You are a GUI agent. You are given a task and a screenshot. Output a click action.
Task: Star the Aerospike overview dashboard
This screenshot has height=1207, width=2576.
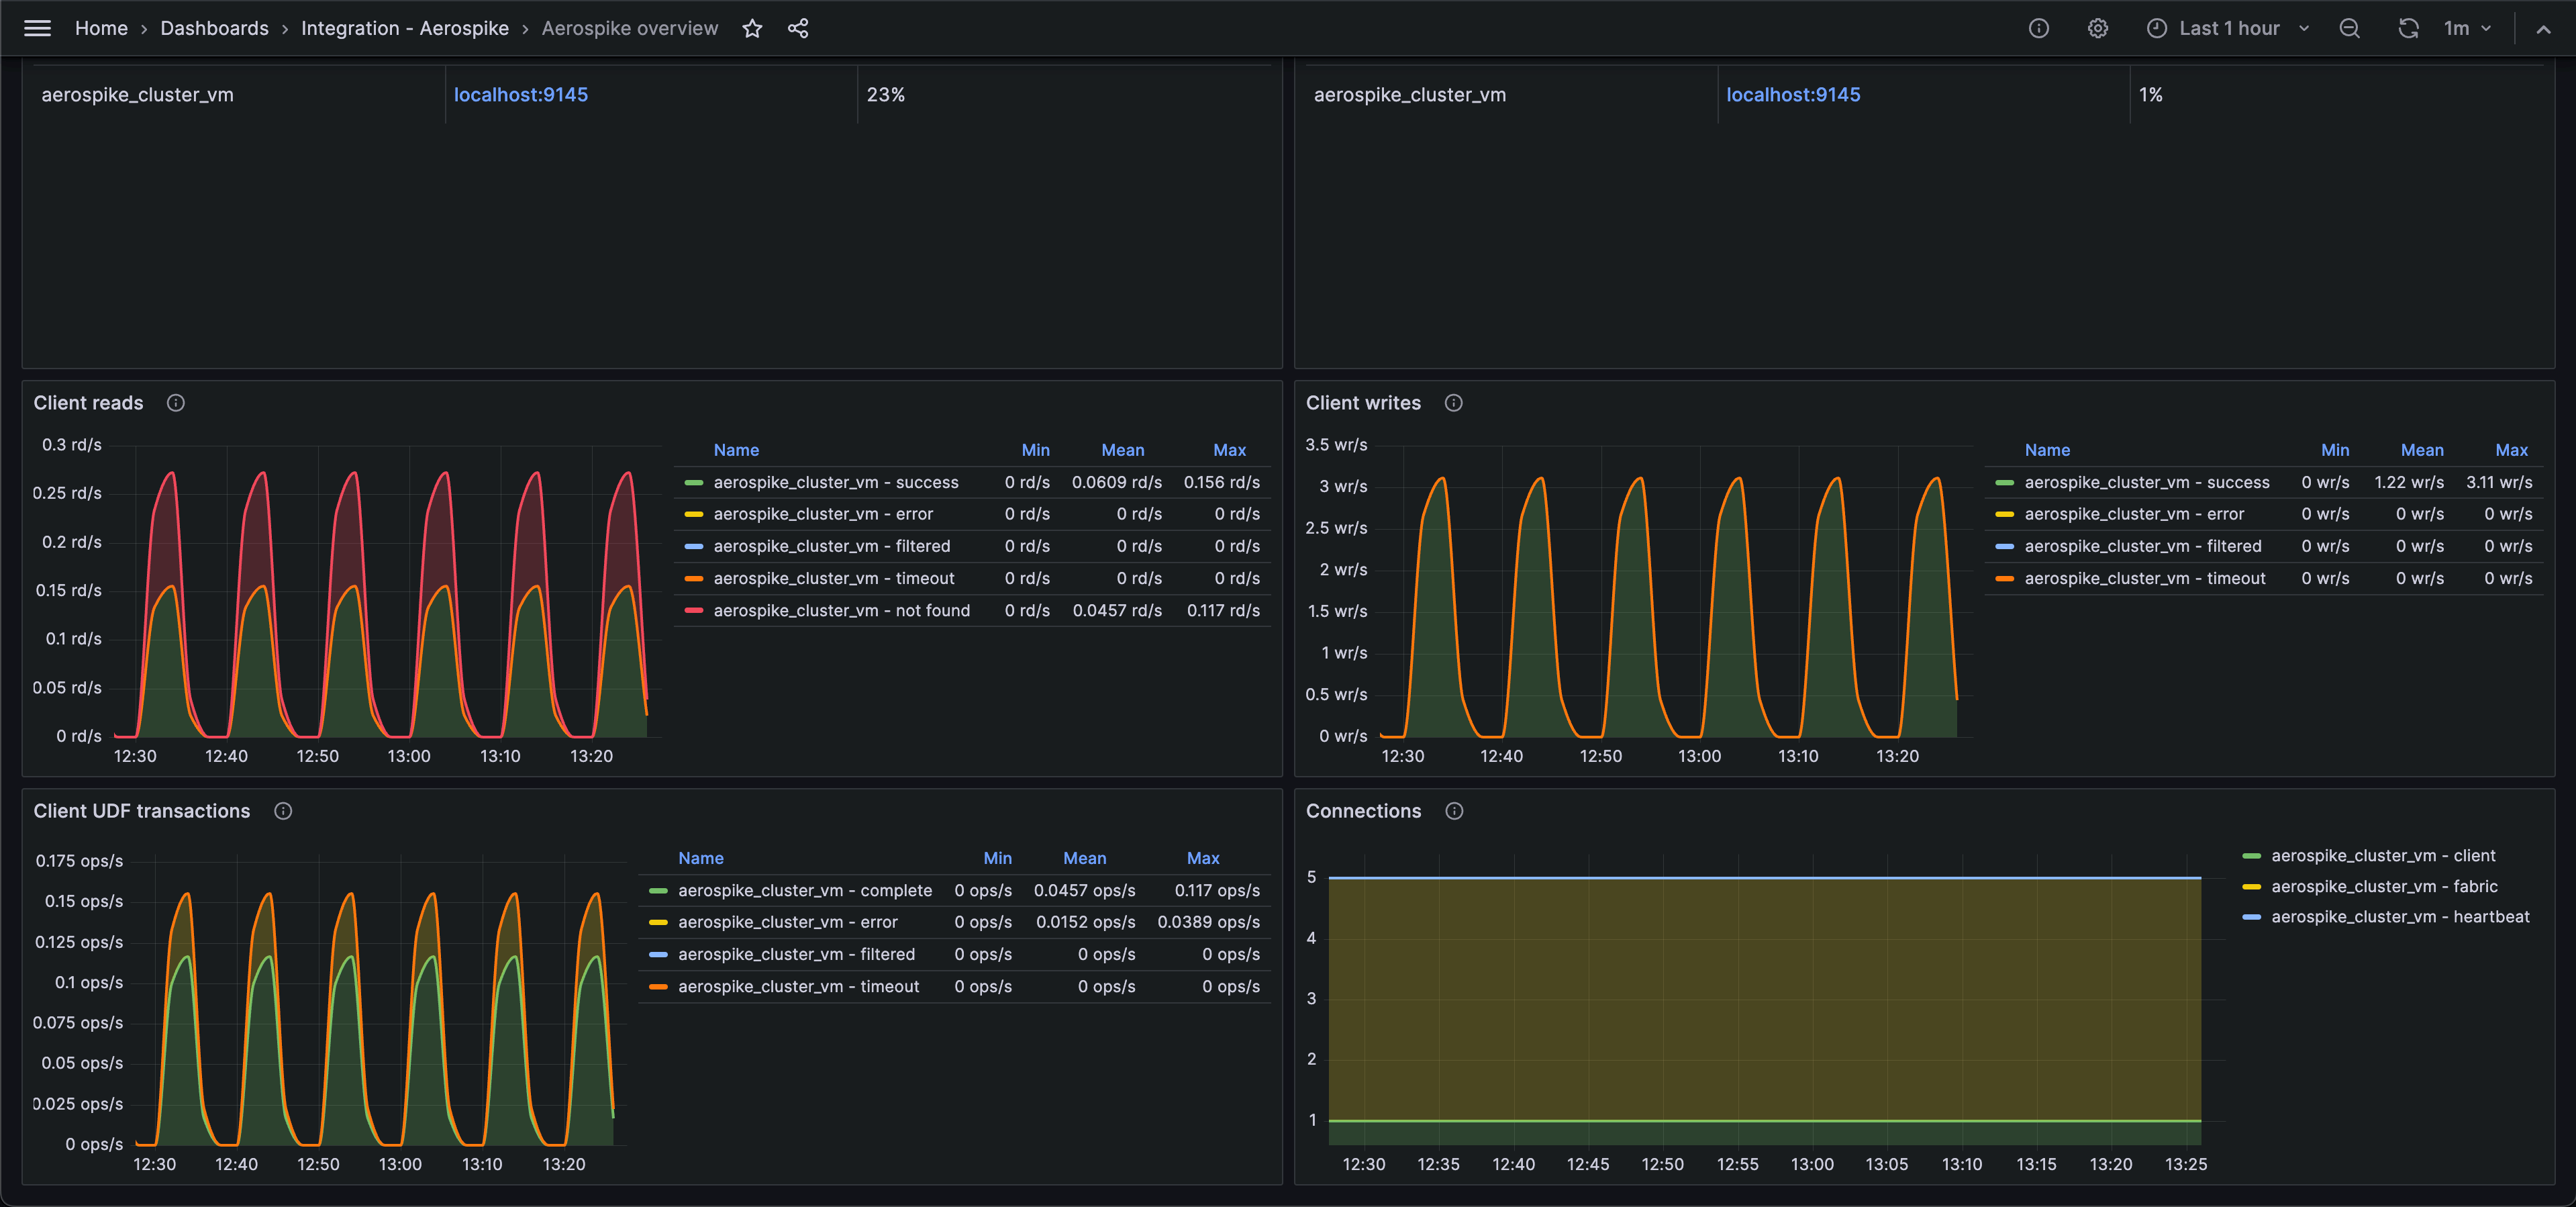click(752, 29)
